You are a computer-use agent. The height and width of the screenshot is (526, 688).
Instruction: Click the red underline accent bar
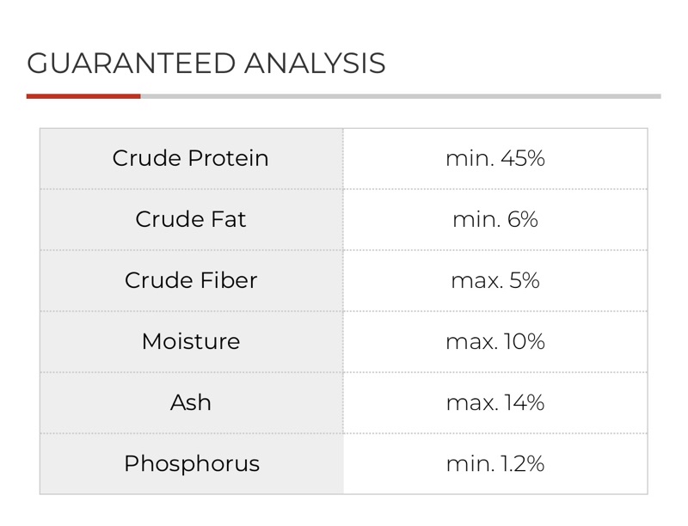(83, 96)
